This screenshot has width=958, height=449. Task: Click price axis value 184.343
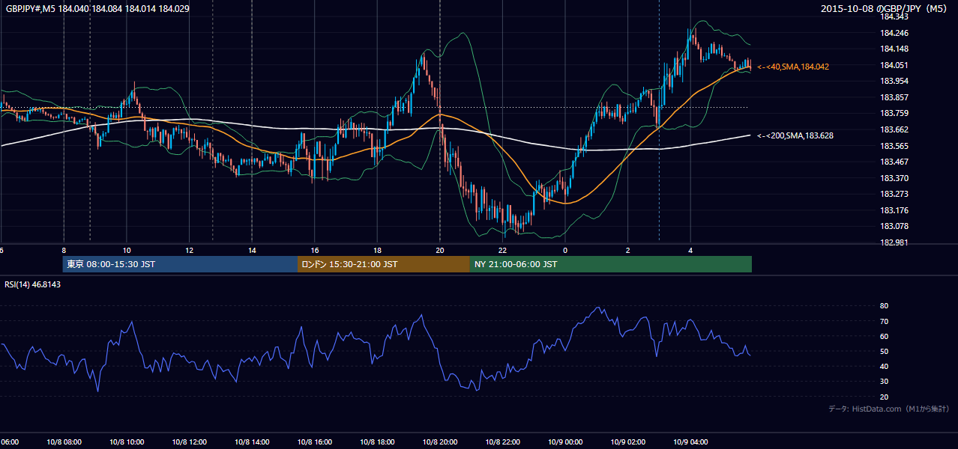coord(894,16)
